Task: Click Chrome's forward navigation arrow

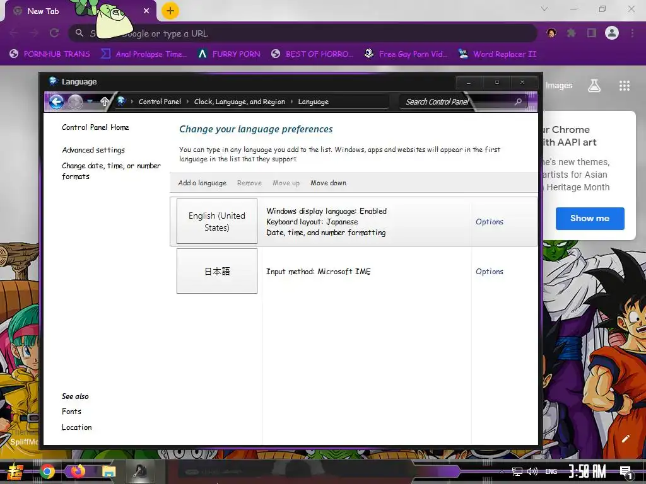Action: (x=34, y=33)
